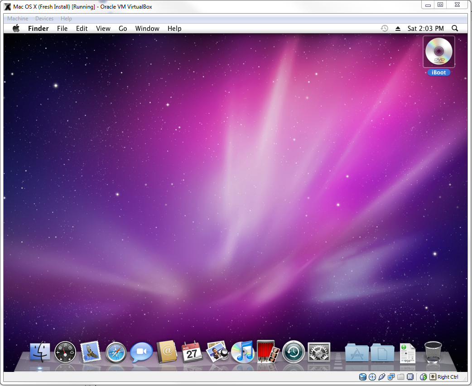Viewport: 472px width, 386px height.
Task: Open System Preferences from the Dock
Action: [318, 352]
